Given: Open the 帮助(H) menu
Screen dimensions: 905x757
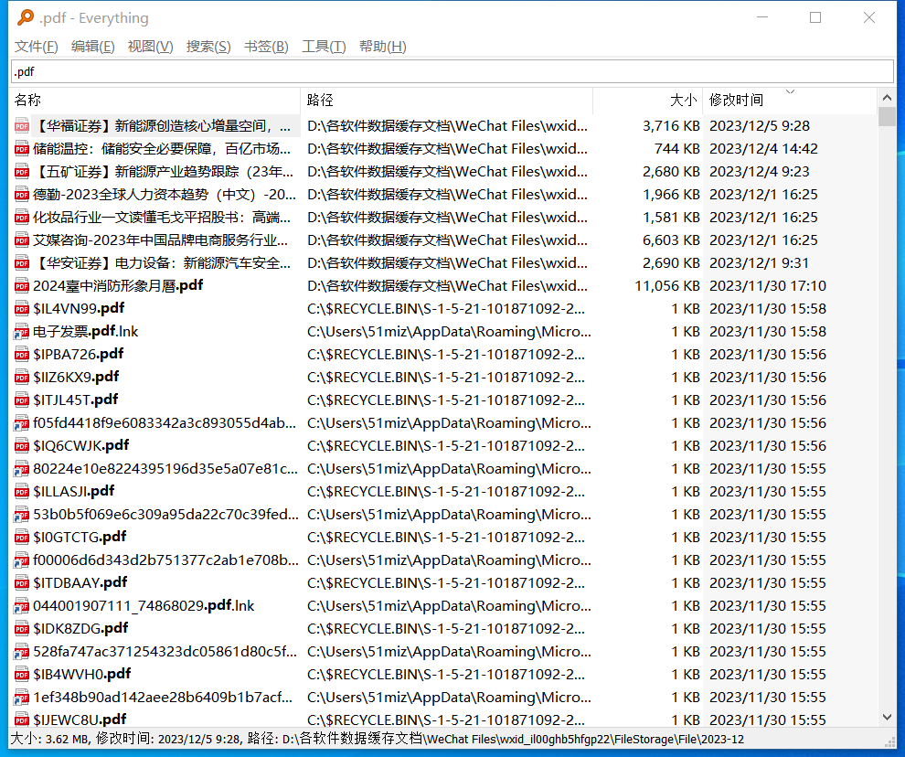Looking at the screenshot, I should click(383, 47).
